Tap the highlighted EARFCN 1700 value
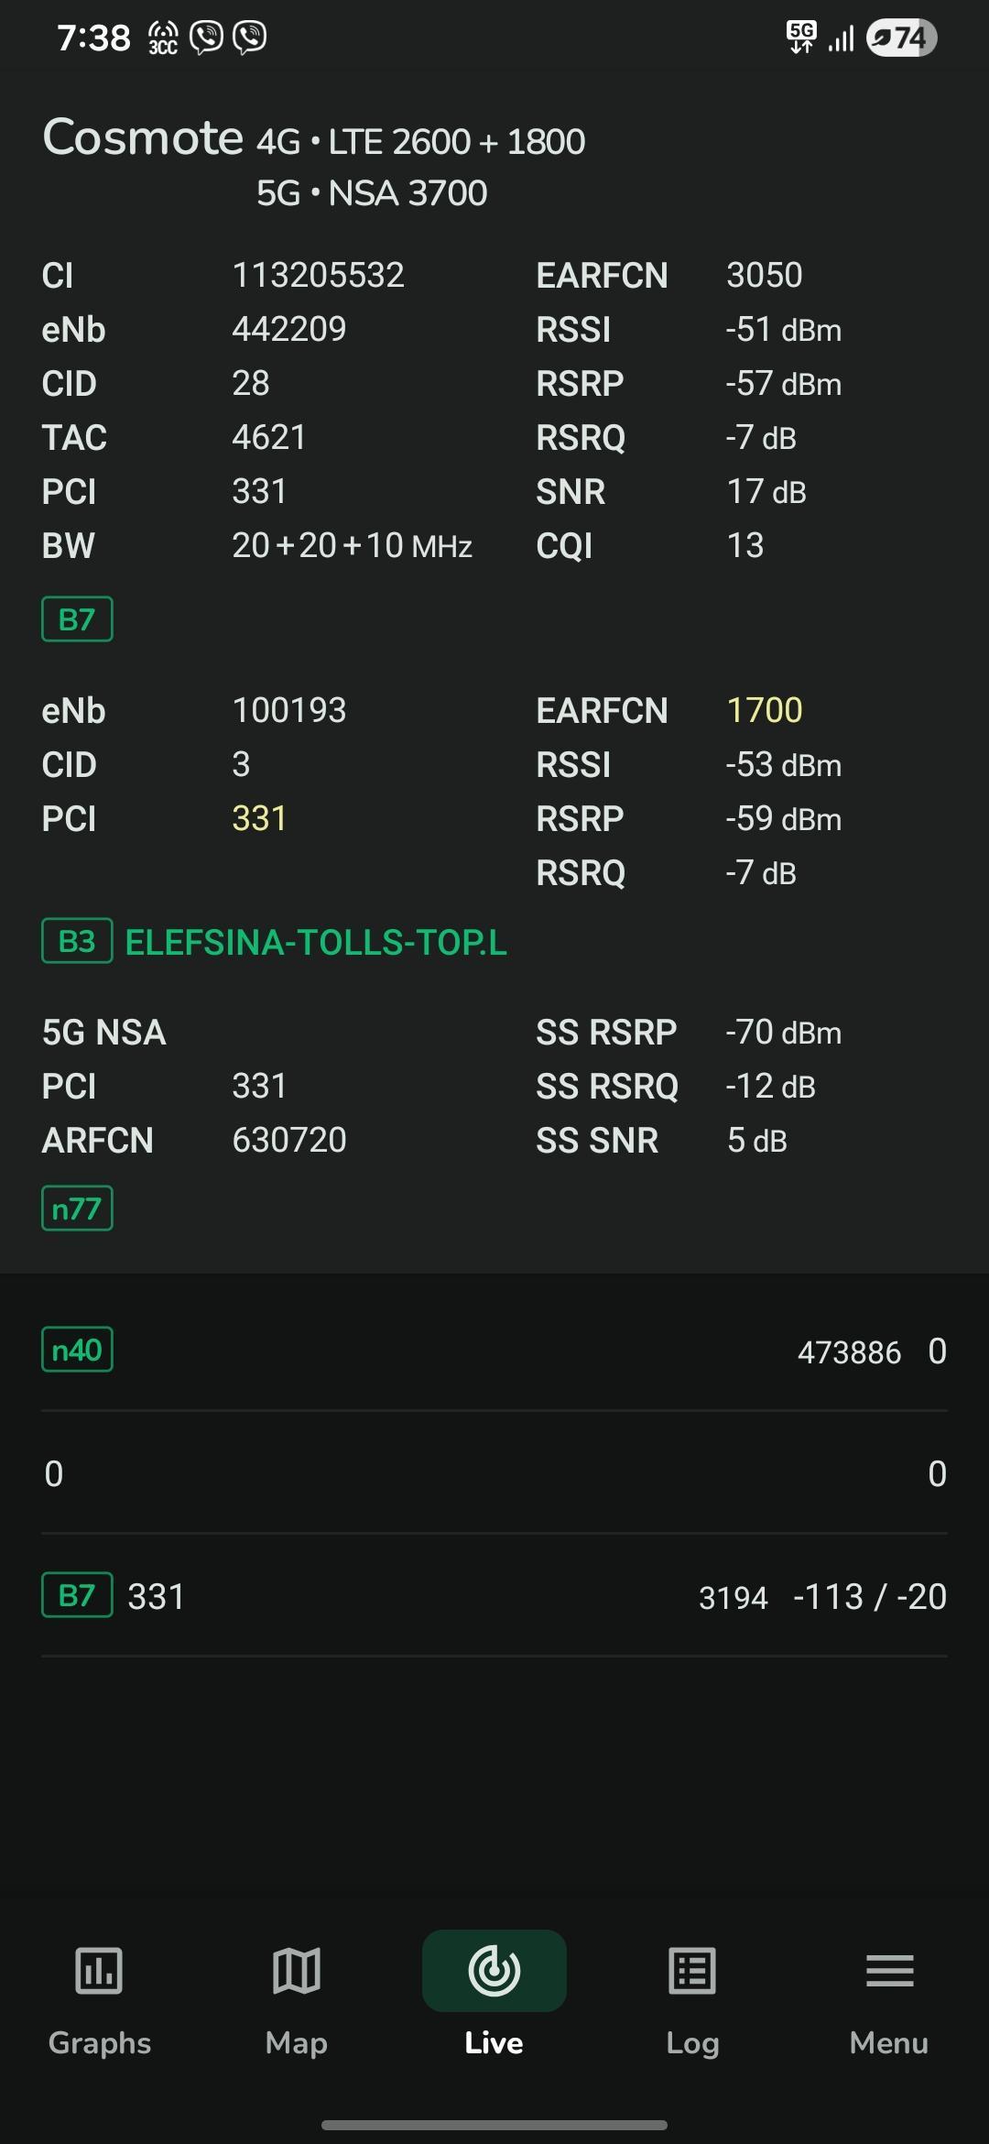Image resolution: width=989 pixels, height=2144 pixels. click(x=765, y=710)
